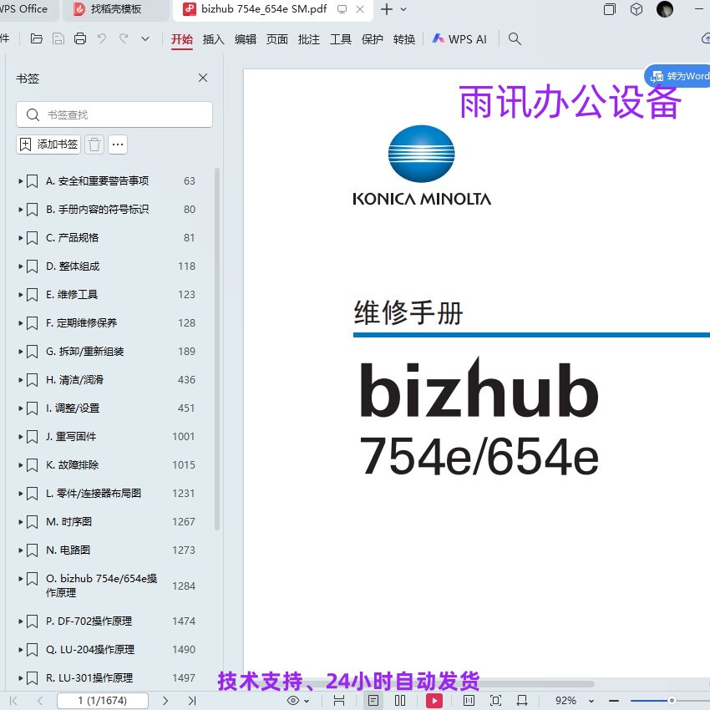The height and width of the screenshot is (710, 710).
Task: Switch to the 开始 ribbon tab
Action: coord(182,39)
